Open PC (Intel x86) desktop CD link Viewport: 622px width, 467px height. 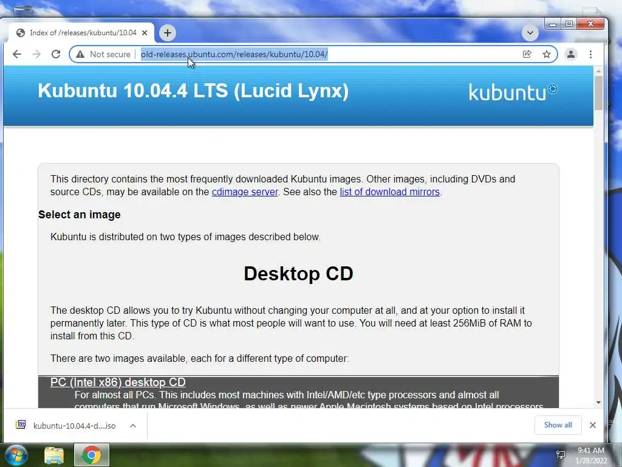[x=118, y=382]
